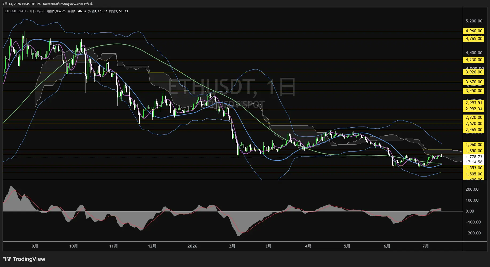The image size is (490, 267).
Task: Click the 3,920.00 price level label
Action: coord(474,72)
